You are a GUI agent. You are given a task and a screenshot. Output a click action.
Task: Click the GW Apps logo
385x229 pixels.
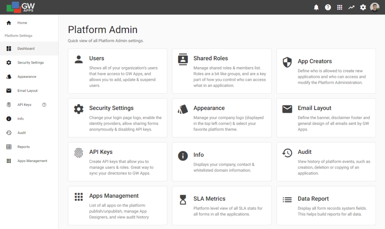21,8
